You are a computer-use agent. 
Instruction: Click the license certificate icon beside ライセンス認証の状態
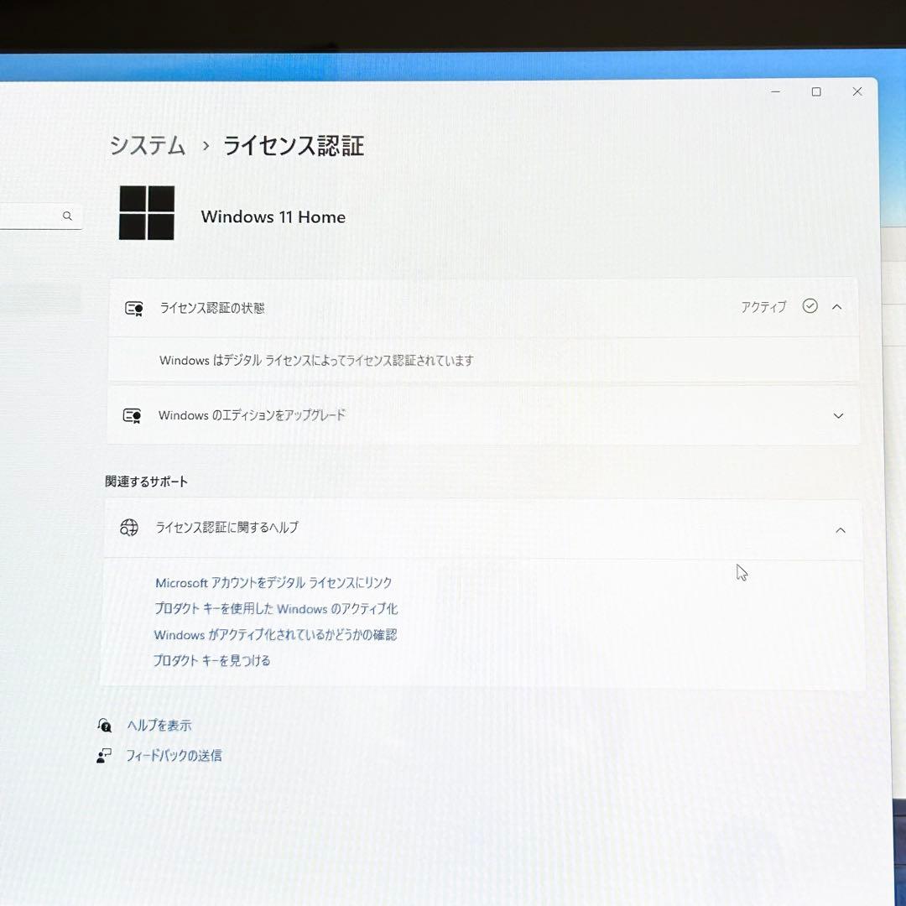click(x=133, y=307)
